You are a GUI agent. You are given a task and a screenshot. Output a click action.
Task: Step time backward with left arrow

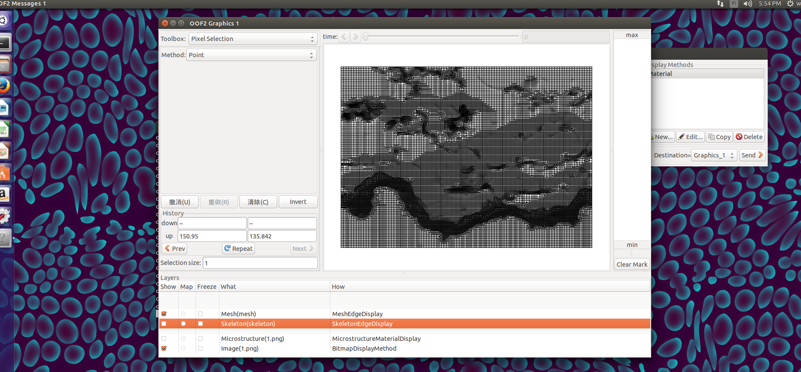point(344,37)
